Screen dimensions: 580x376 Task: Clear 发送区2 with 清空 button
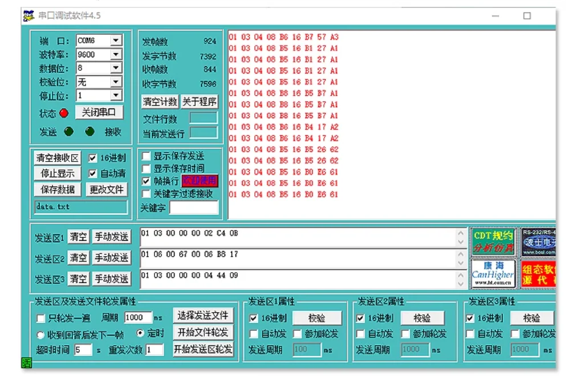pos(79,258)
